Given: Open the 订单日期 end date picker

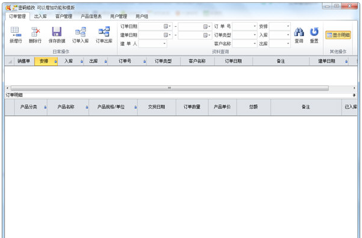Looking at the screenshot, I should (x=207, y=27).
